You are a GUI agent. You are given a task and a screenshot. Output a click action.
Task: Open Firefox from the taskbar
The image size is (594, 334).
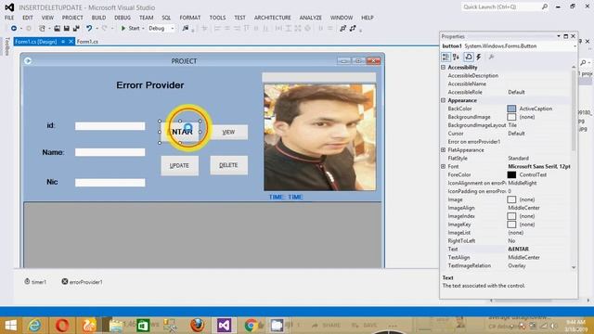point(198,326)
